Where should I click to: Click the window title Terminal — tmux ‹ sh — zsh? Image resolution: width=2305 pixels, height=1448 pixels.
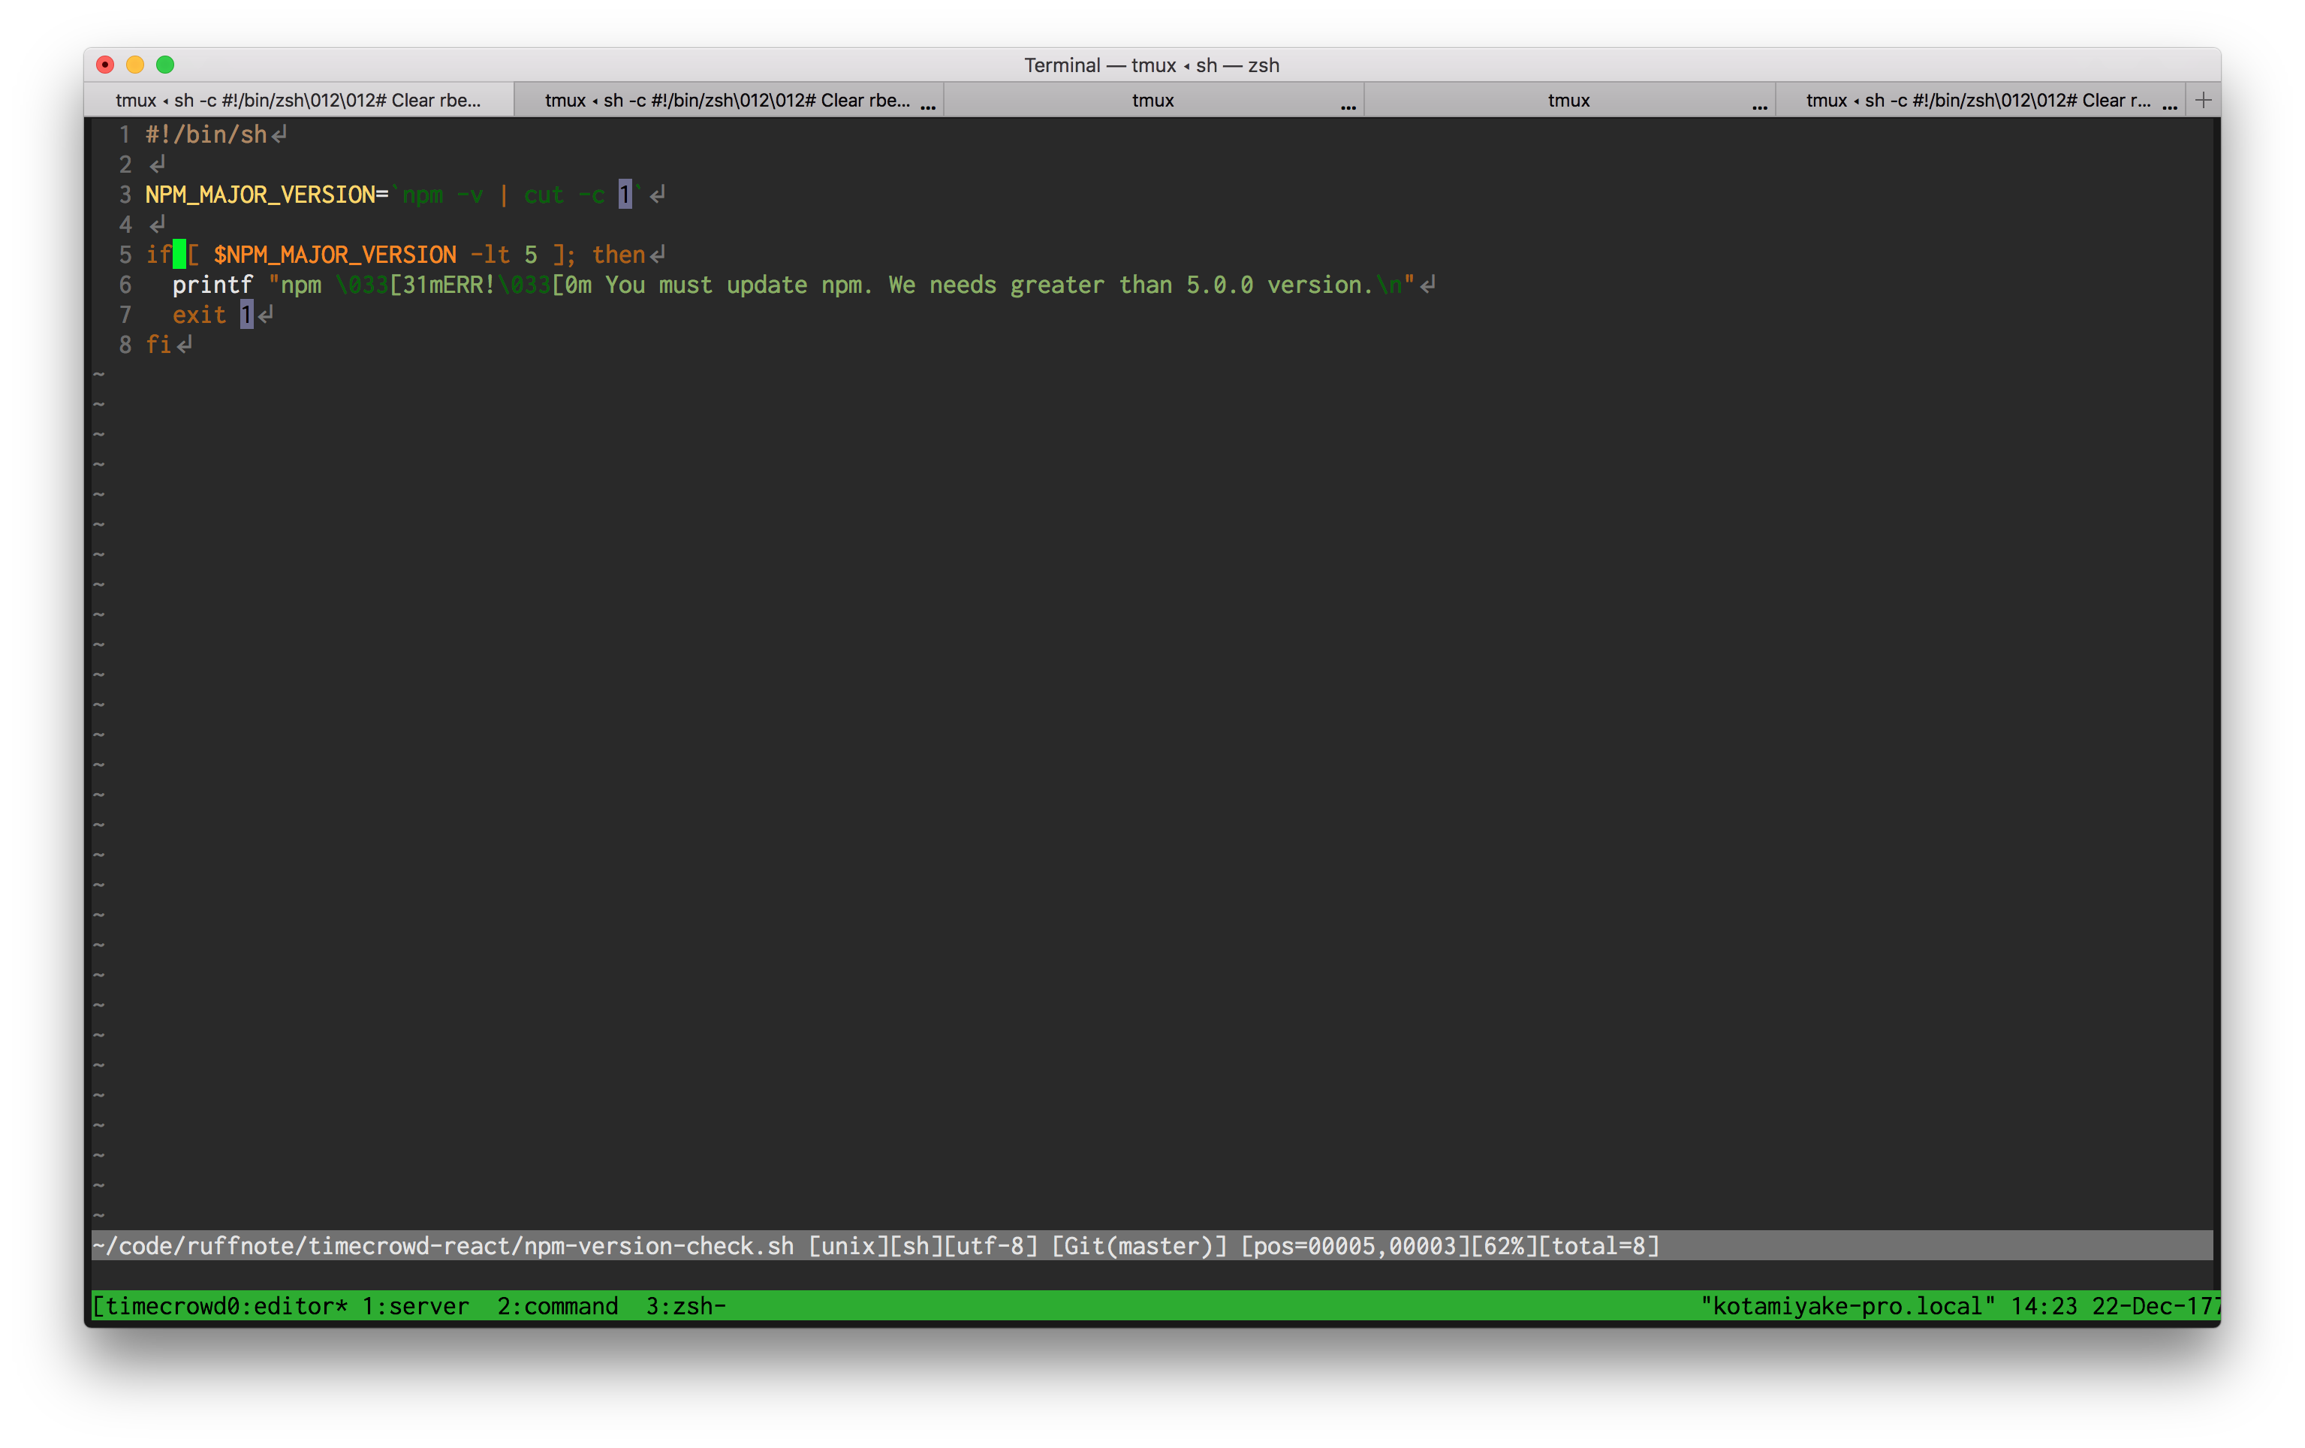pyautogui.click(x=1152, y=65)
